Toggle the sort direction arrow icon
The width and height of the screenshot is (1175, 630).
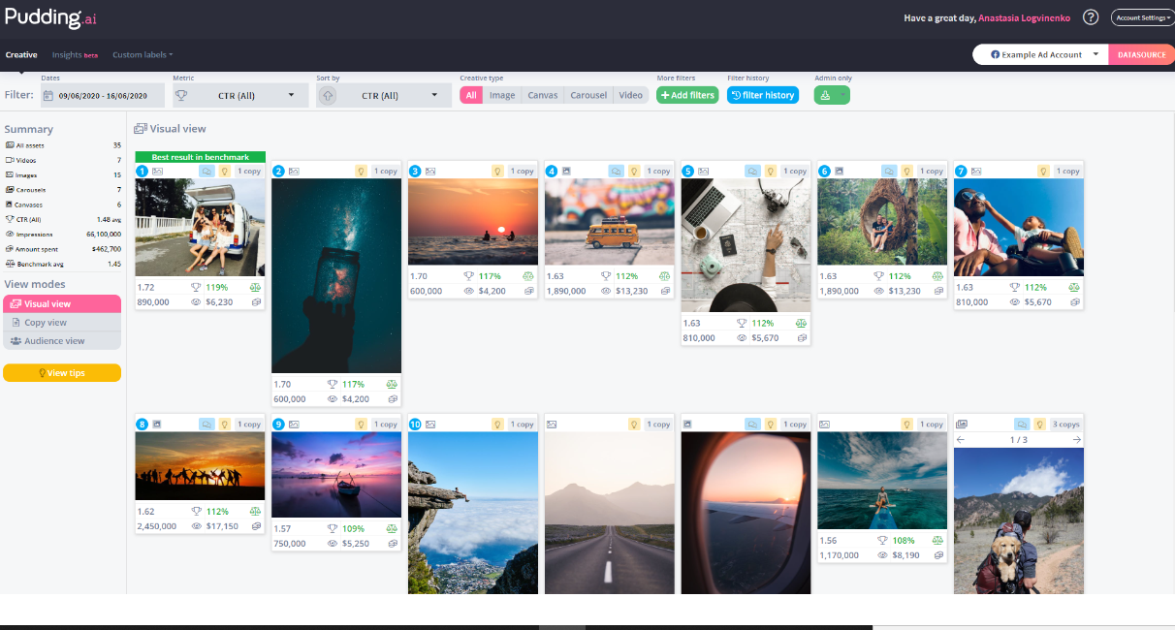[x=328, y=95]
